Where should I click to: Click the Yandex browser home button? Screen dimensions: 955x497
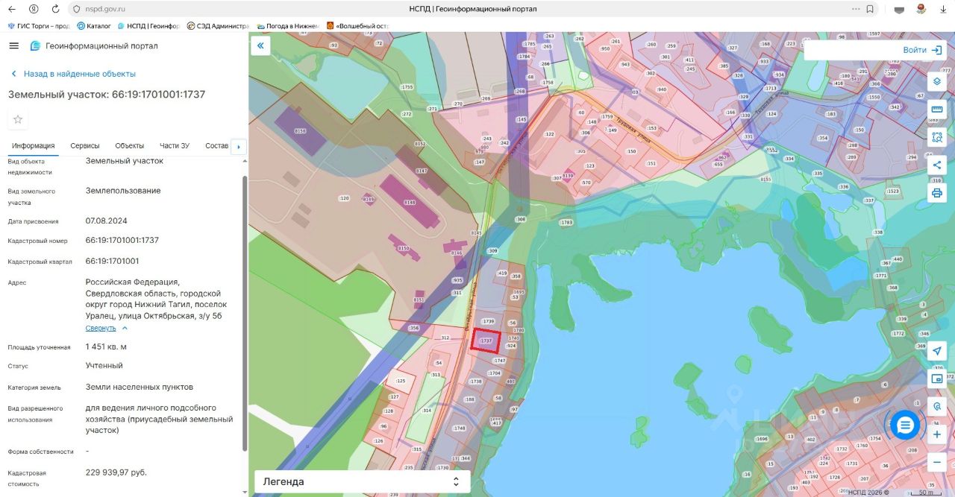click(x=34, y=9)
